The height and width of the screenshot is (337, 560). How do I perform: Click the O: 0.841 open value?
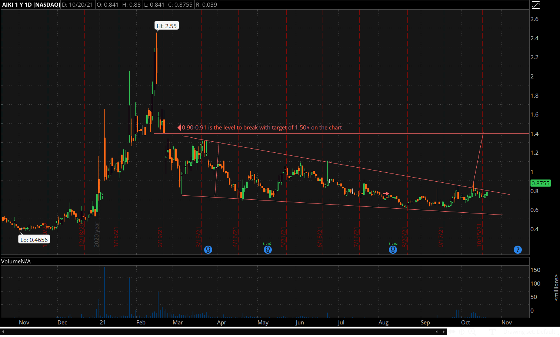pyautogui.click(x=108, y=5)
